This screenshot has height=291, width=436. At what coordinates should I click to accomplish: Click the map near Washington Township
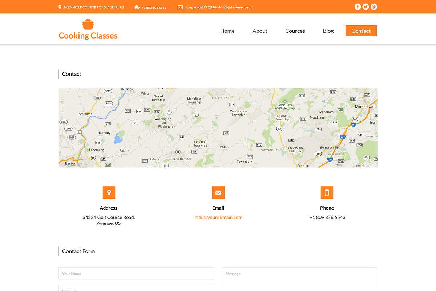(x=238, y=113)
